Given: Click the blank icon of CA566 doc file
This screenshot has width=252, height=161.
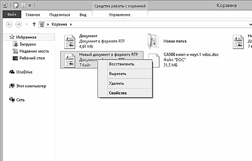Looking at the screenshot, I should [154, 60].
